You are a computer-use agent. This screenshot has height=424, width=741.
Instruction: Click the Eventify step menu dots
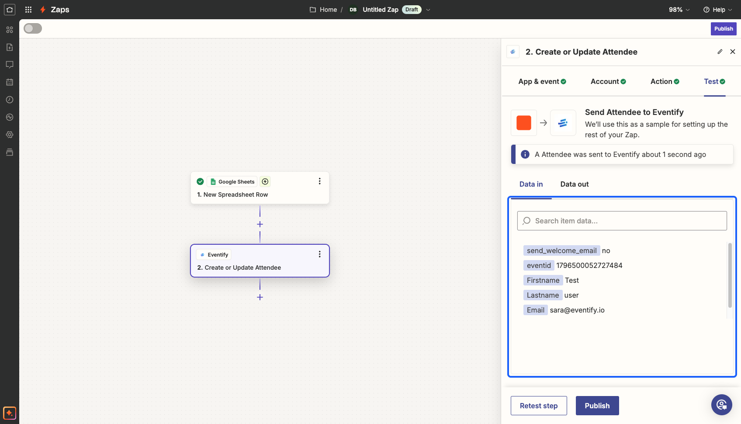tap(319, 254)
